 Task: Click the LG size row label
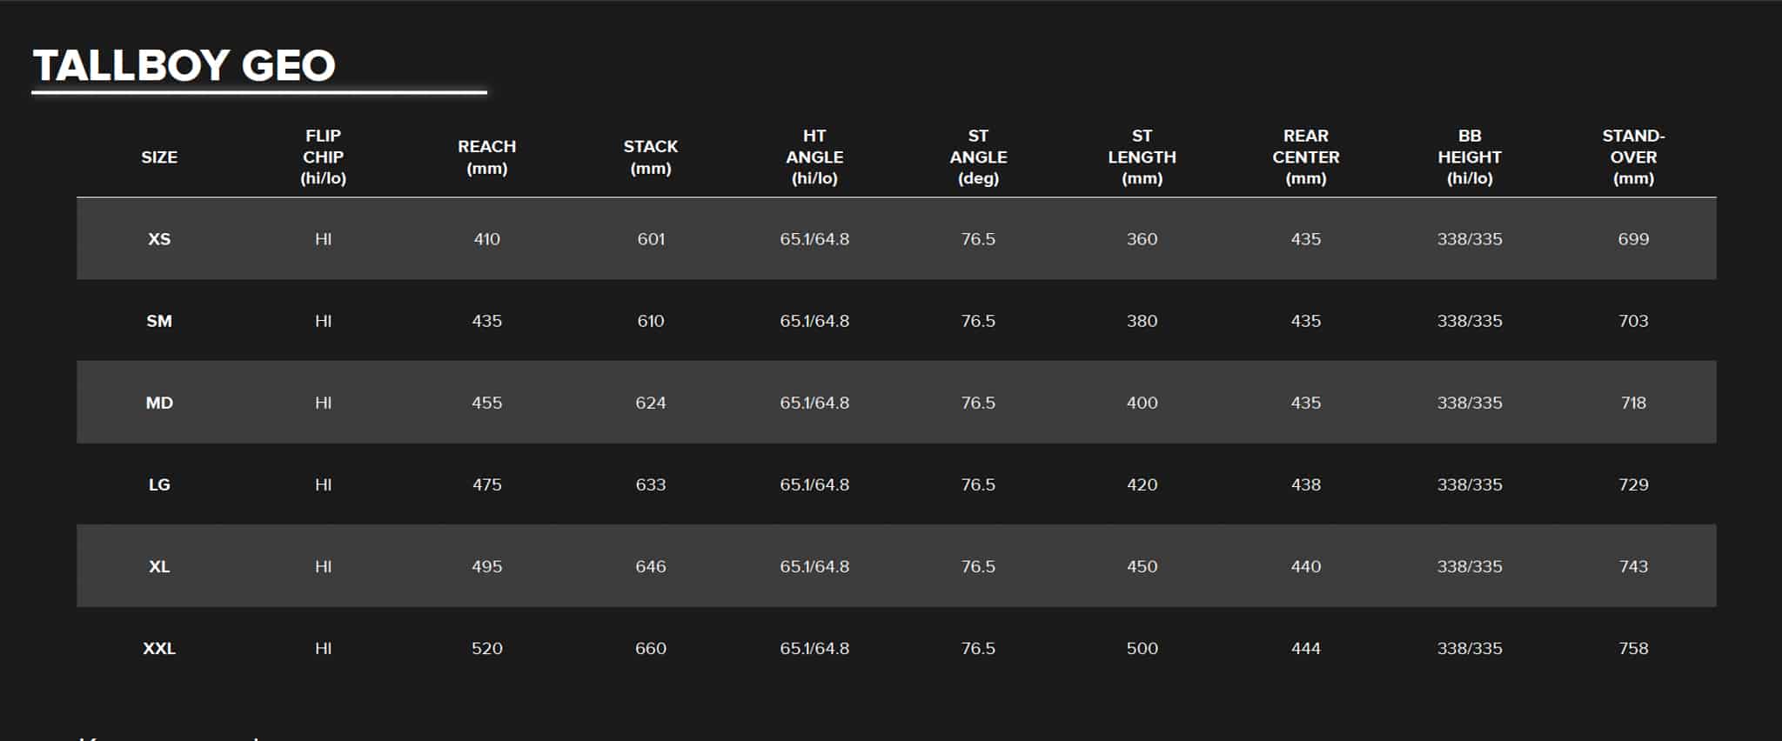159,484
